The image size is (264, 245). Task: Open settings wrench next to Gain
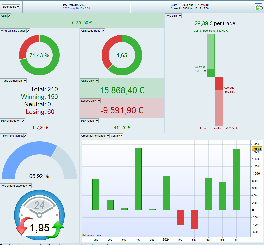click(x=9, y=16)
